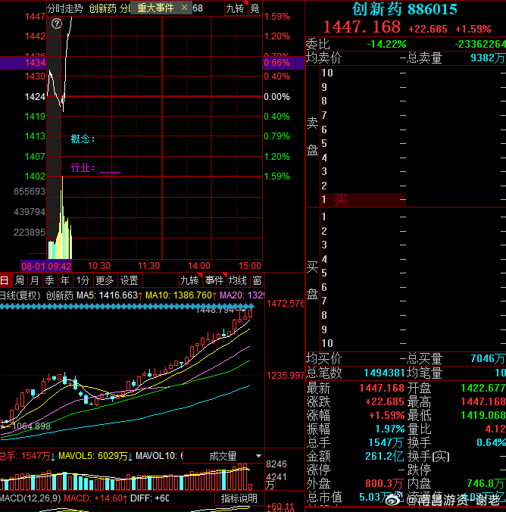Click the 换手 0.64% value
This screenshot has height=512, width=506.
coord(491,442)
